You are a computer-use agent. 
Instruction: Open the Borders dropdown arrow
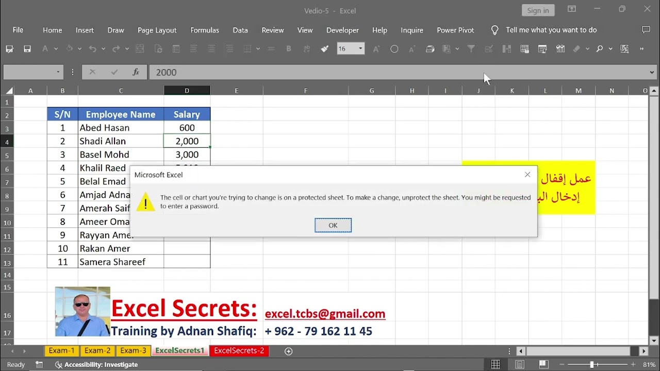click(258, 49)
